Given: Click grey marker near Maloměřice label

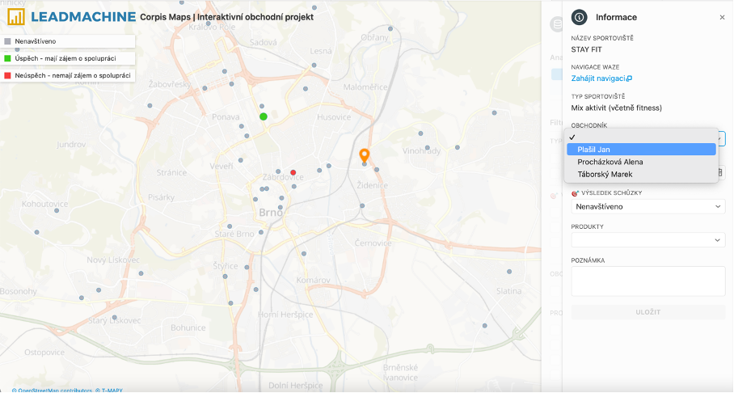Looking at the screenshot, I should click(306, 88).
